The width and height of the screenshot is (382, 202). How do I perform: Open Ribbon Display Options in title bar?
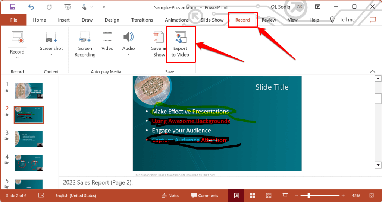point(318,7)
